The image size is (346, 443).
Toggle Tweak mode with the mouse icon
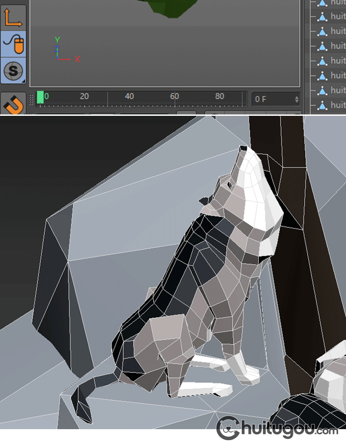tap(13, 44)
